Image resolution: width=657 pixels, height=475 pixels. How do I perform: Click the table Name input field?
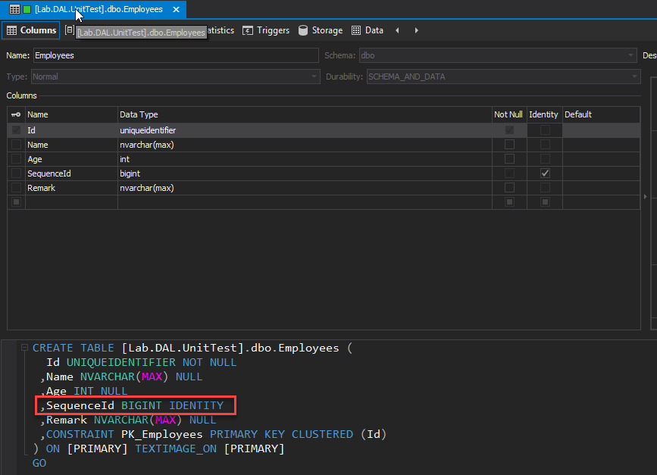[x=175, y=55]
